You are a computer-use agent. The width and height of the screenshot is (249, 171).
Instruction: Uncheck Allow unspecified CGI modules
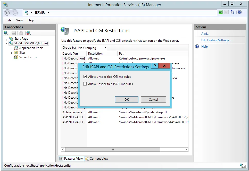(85, 77)
